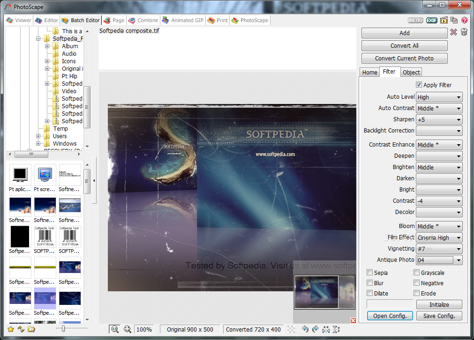Open the Film Effect dropdown
This screenshot has width=474, height=340.
tap(439, 237)
